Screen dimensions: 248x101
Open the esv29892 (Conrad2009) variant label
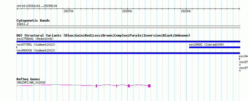click(x=206, y=45)
